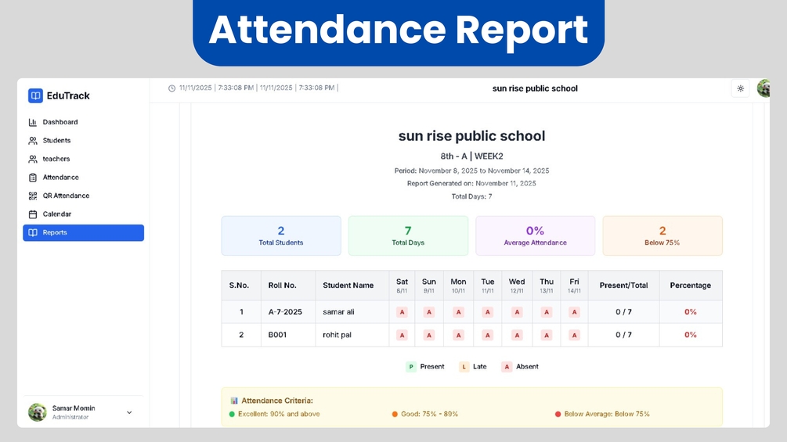Screen dimensions: 787x442
Task: Click the Attendance clipboard icon
Action: (33, 178)
